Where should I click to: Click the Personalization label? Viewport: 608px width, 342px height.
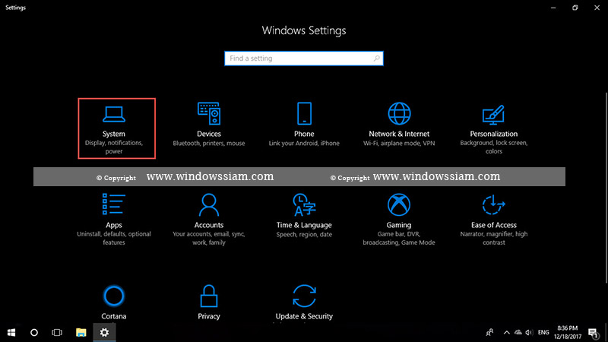pos(493,134)
